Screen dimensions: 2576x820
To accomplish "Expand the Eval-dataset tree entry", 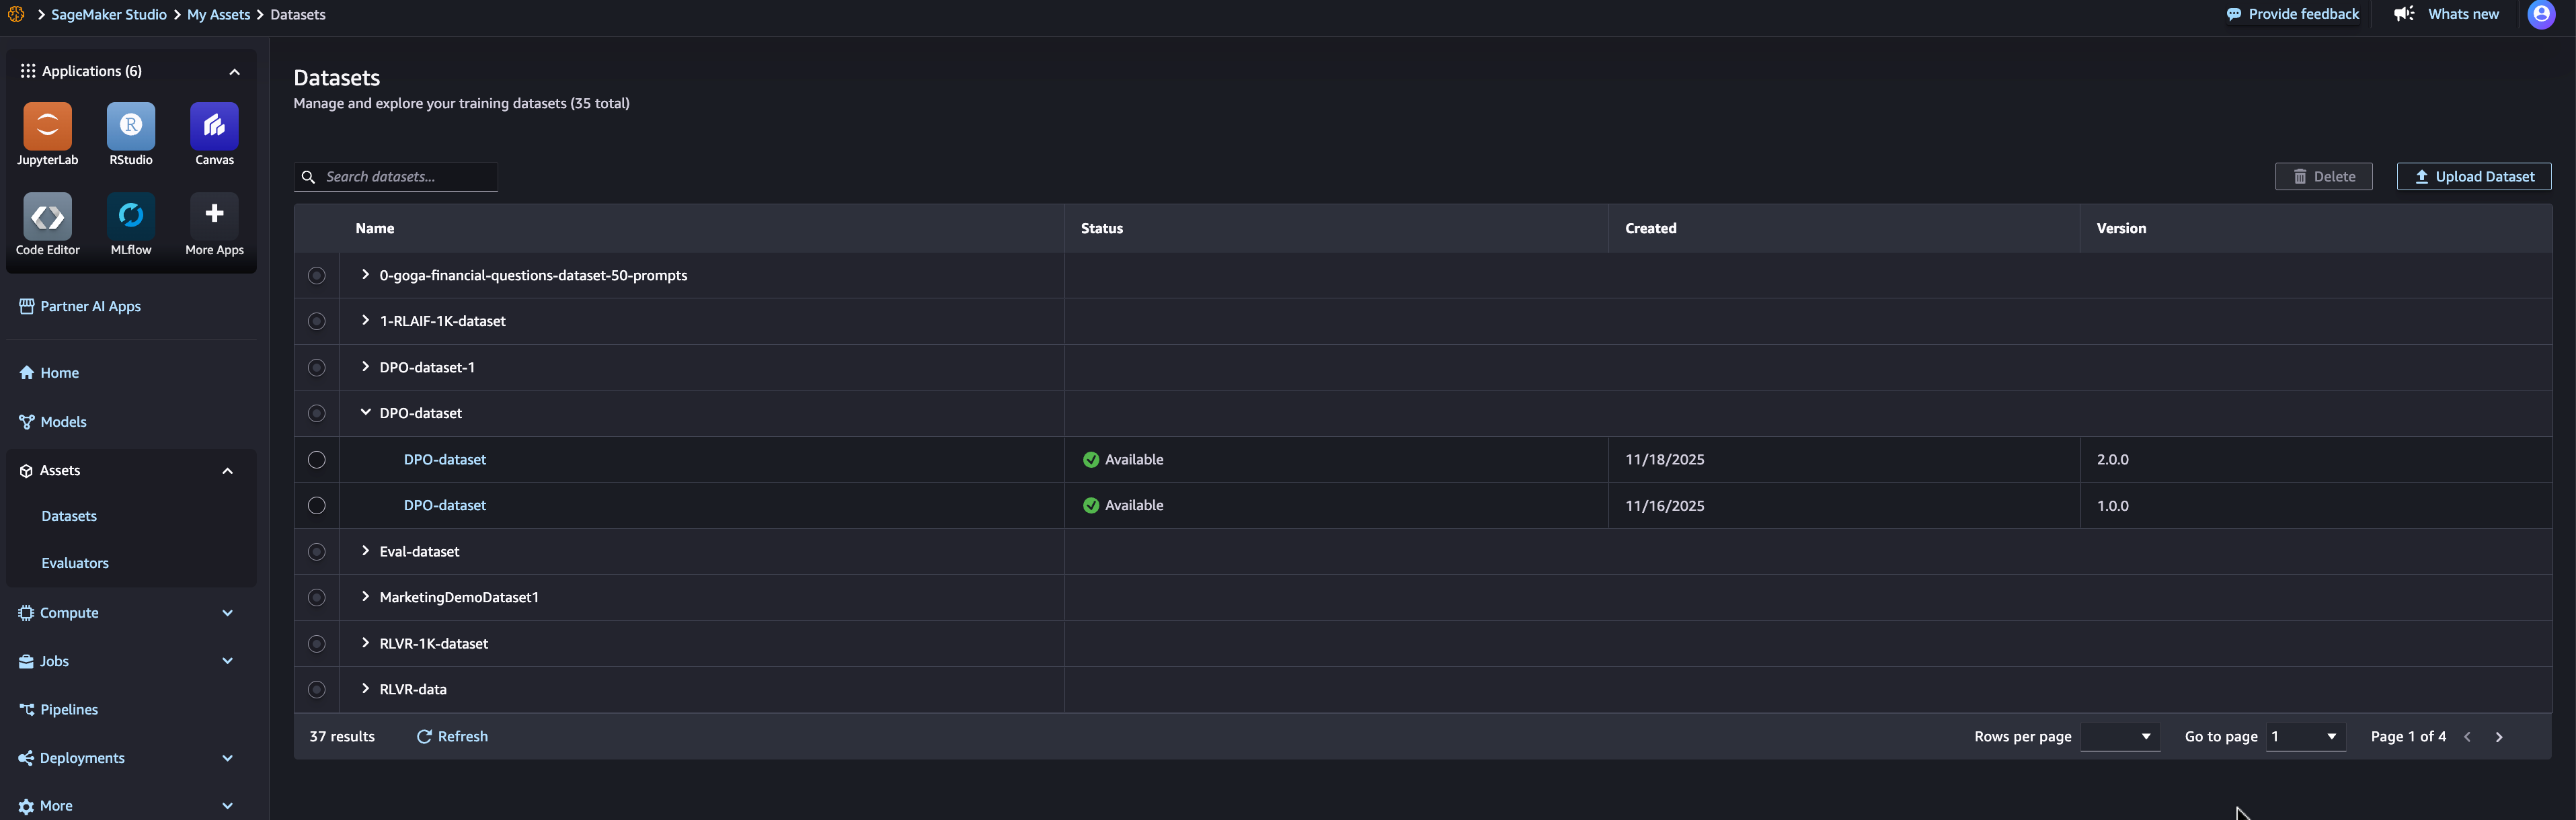I will click(365, 551).
